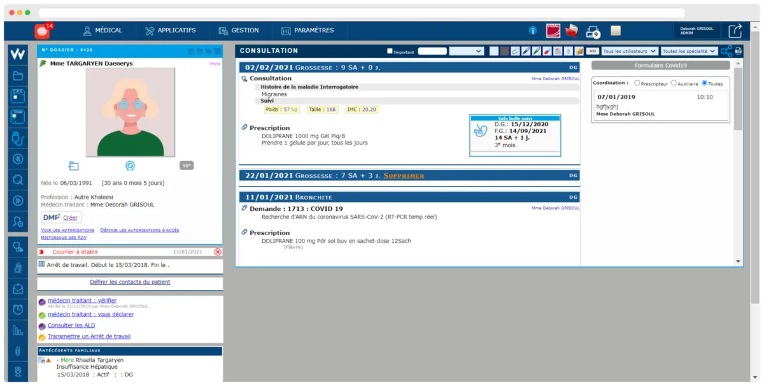
Task: Open the stethoscope consultation sidebar icon
Action: click(18, 248)
